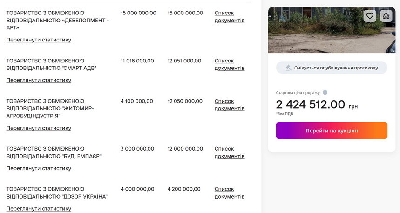View statistics for ДЕВЕЛОПМЕНТ - АРТ bidder
Viewport: 400px width, 213px height.
click(39, 40)
